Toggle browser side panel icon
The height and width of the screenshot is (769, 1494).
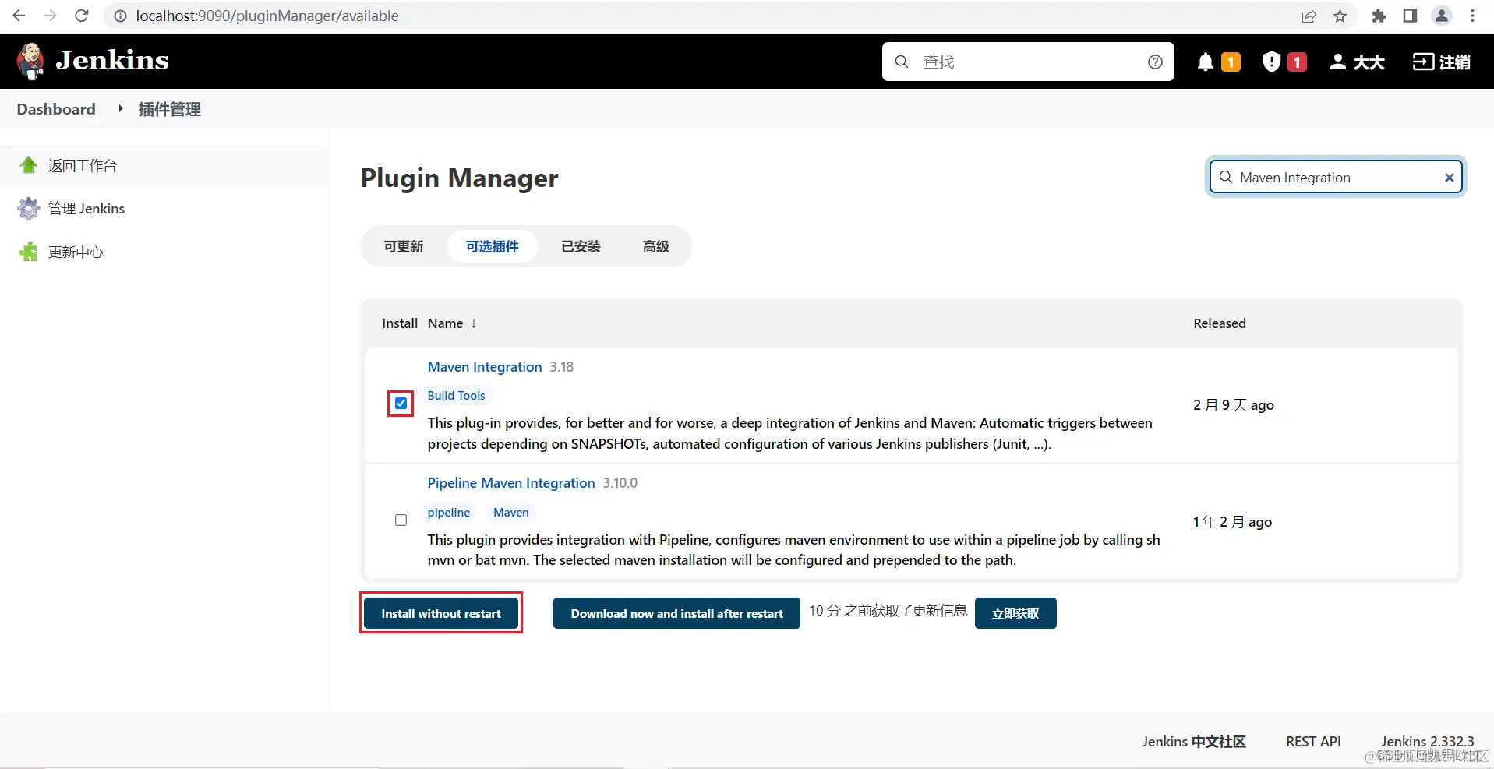click(x=1410, y=16)
